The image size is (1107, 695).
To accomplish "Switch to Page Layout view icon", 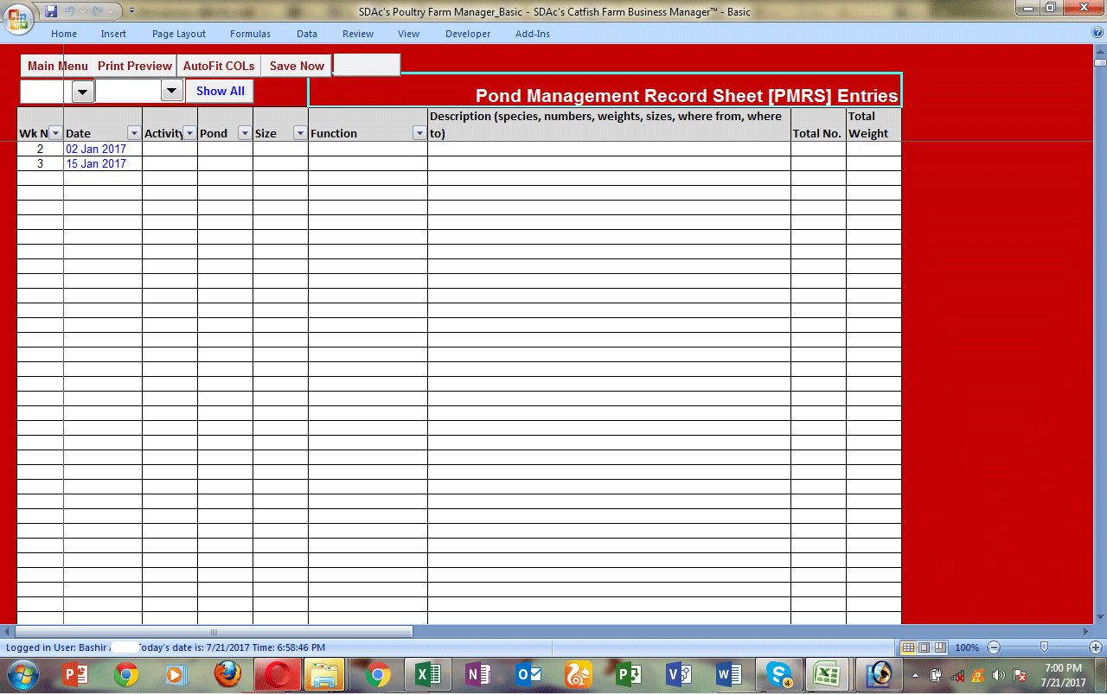I will tap(924, 647).
